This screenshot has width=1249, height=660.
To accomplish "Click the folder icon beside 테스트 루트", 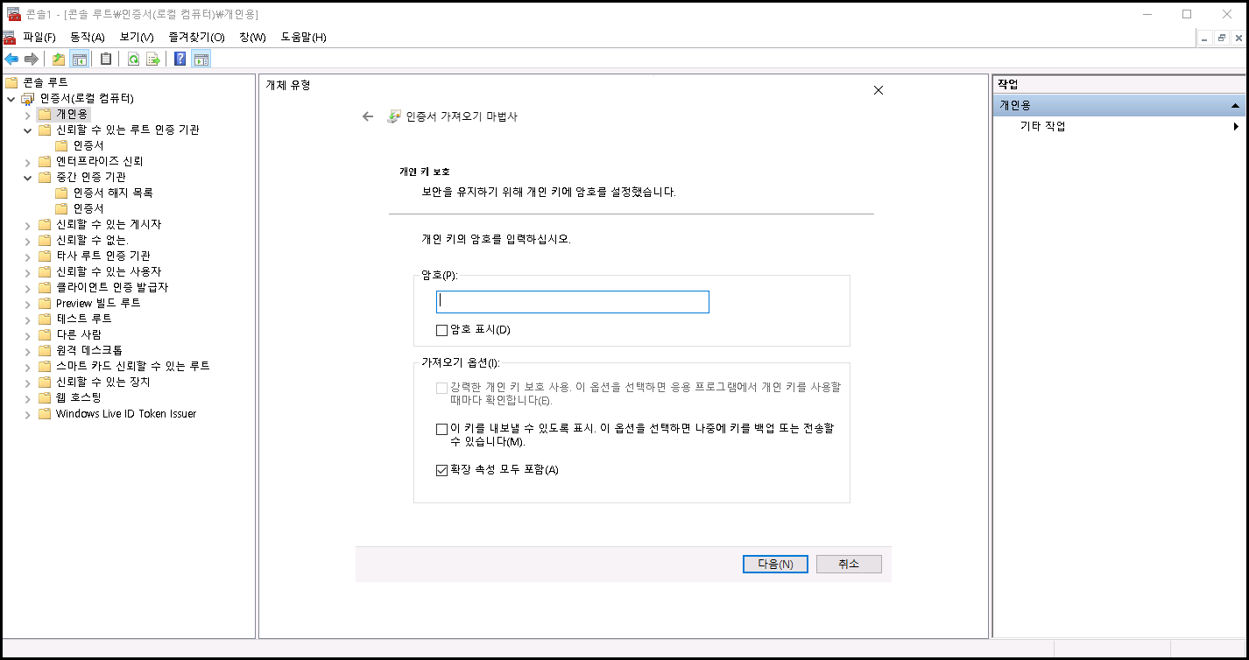I will tap(45, 319).
